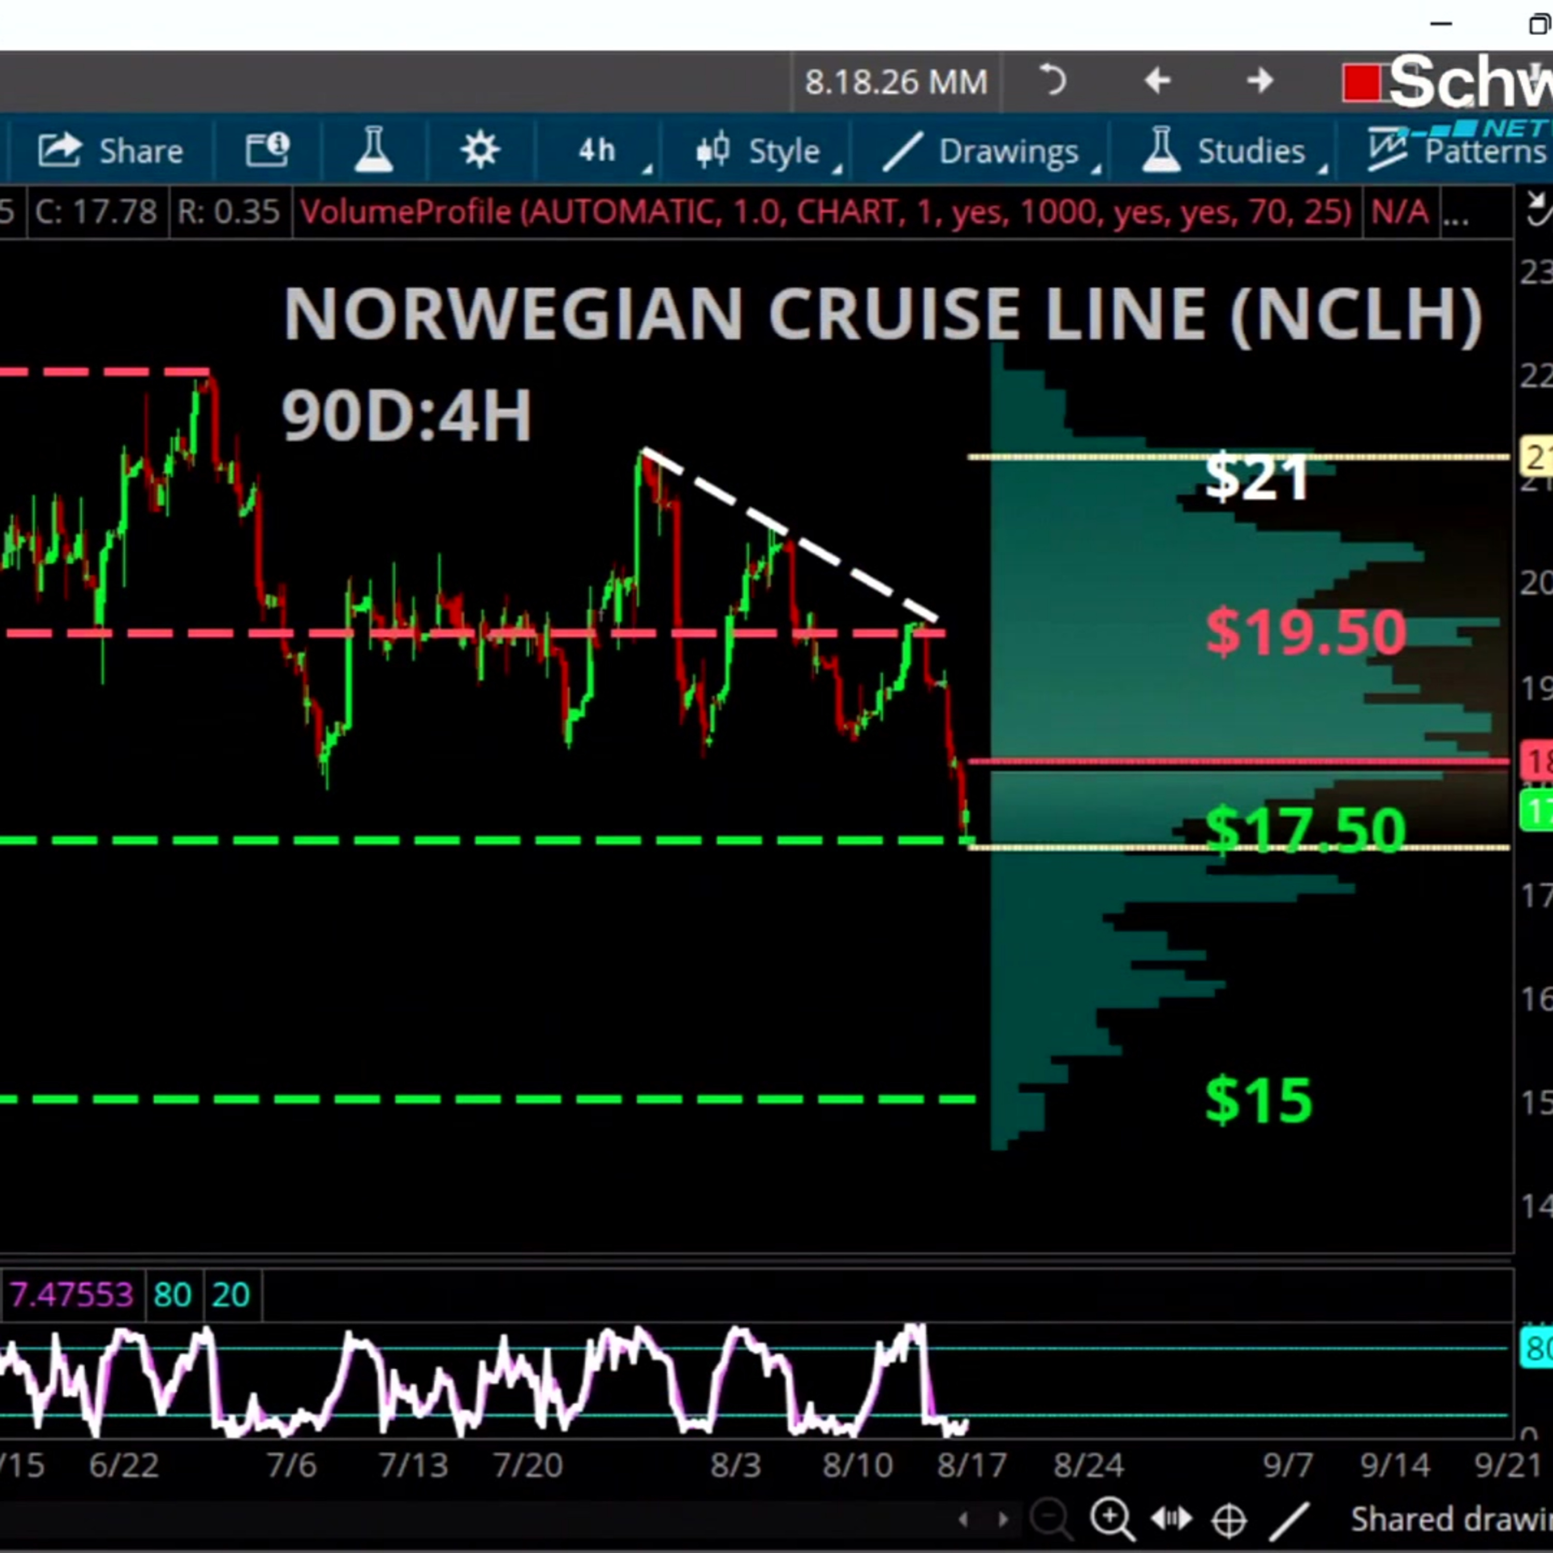The width and height of the screenshot is (1553, 1553).
Task: Click the scroll left small arrow
Action: (x=963, y=1519)
